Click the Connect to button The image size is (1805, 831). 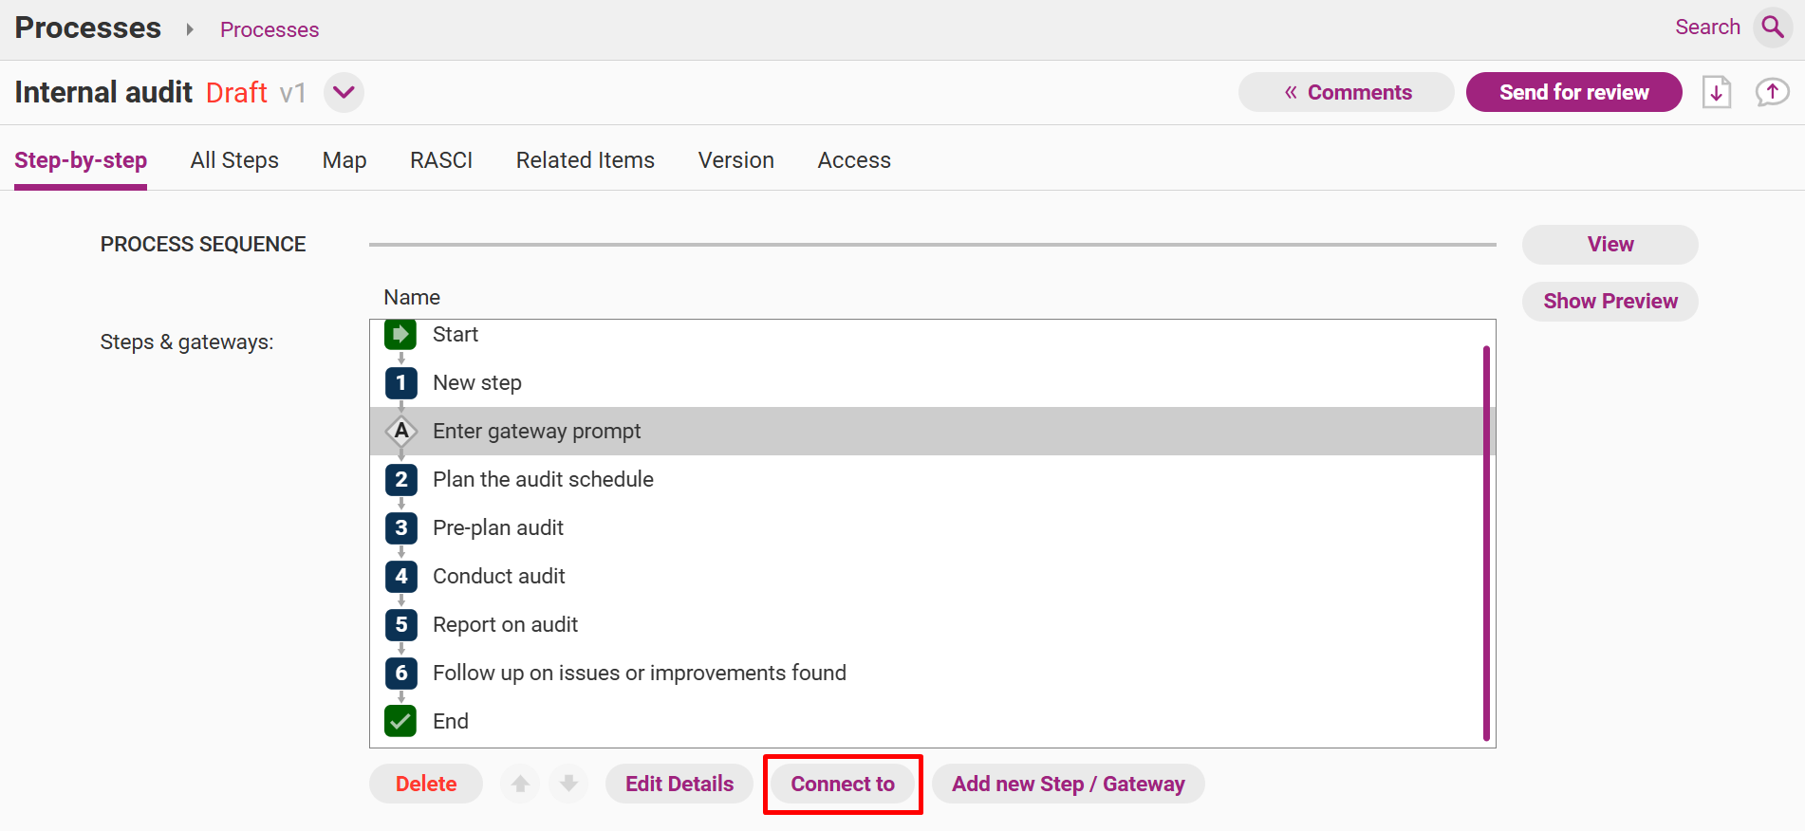843,784
